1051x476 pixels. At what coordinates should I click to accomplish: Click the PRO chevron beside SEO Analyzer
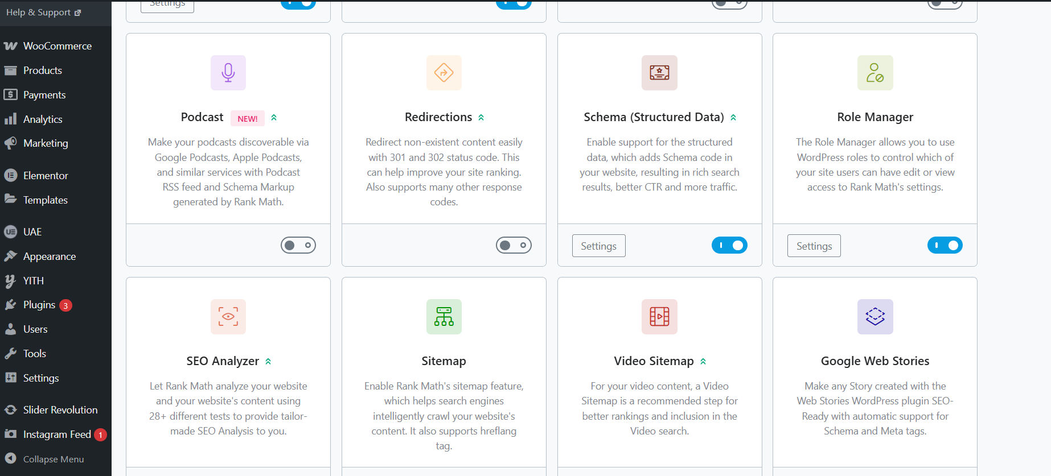tap(268, 362)
